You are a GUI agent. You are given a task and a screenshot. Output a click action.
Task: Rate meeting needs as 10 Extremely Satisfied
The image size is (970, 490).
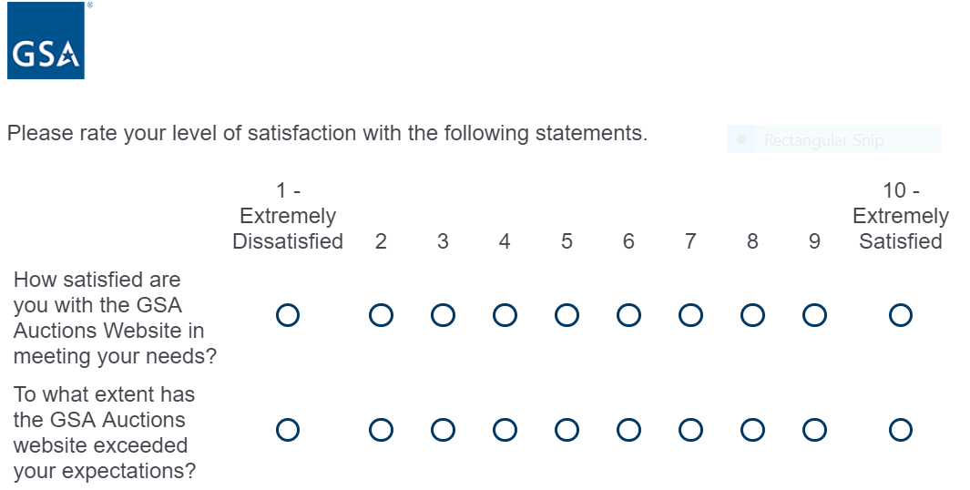point(901,315)
